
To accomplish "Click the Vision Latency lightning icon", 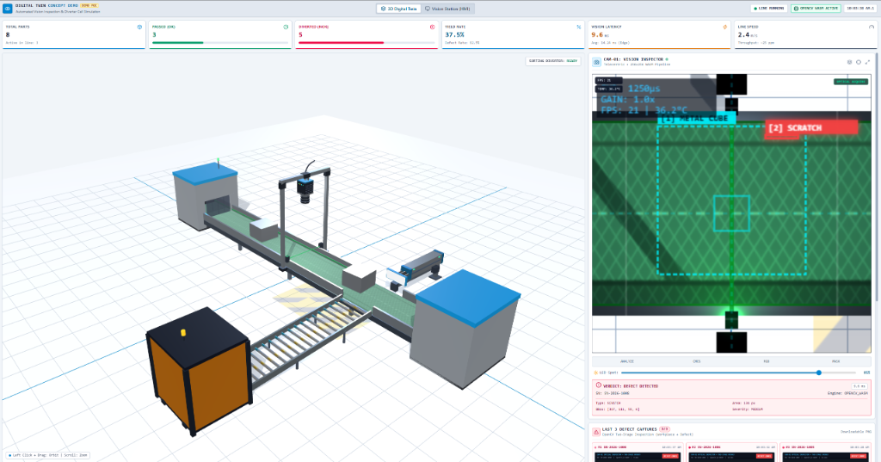I will [724, 27].
